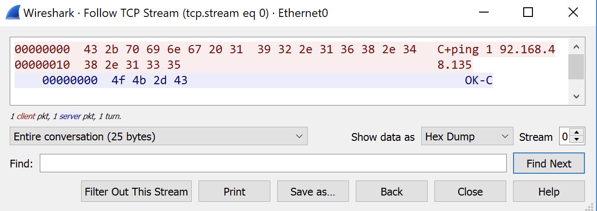This screenshot has width=597, height=211.
Task: Open the Show data as Hex Dump dropdown
Action: coord(467,136)
